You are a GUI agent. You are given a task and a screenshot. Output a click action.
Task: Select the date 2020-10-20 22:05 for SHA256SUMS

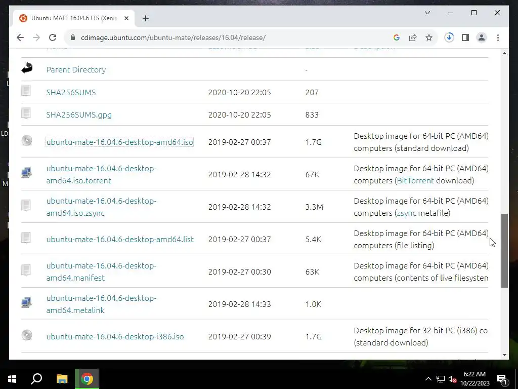[x=239, y=92]
